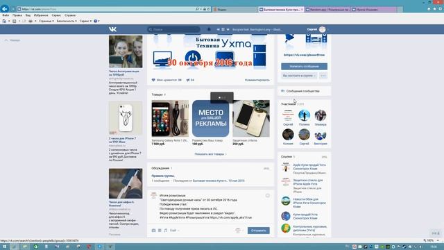Open the help question-mark icon

pos(96,21)
